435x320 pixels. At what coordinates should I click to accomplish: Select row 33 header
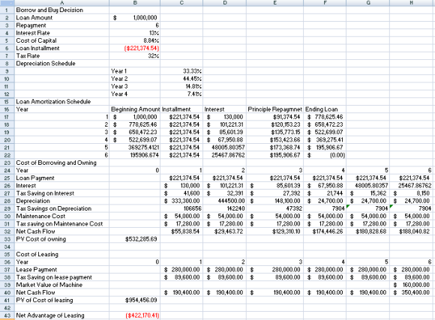pyautogui.click(x=7, y=239)
